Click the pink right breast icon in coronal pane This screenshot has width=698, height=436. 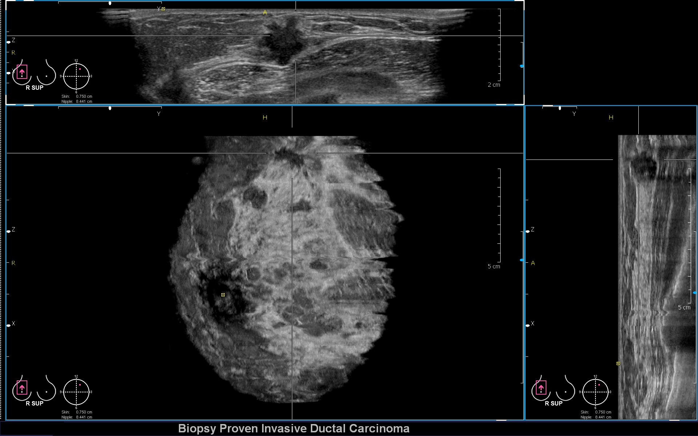22,388
